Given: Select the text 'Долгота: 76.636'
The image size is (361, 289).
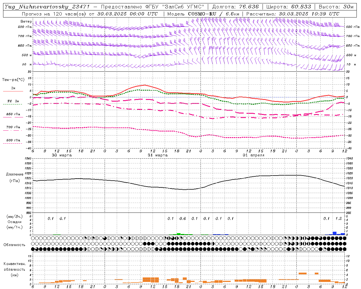Looking at the screenshot, I should 235,7.
